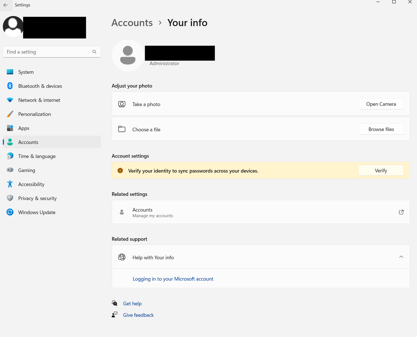The height and width of the screenshot is (337, 417).
Task: Click the search magnifier icon
Action: [94, 52]
